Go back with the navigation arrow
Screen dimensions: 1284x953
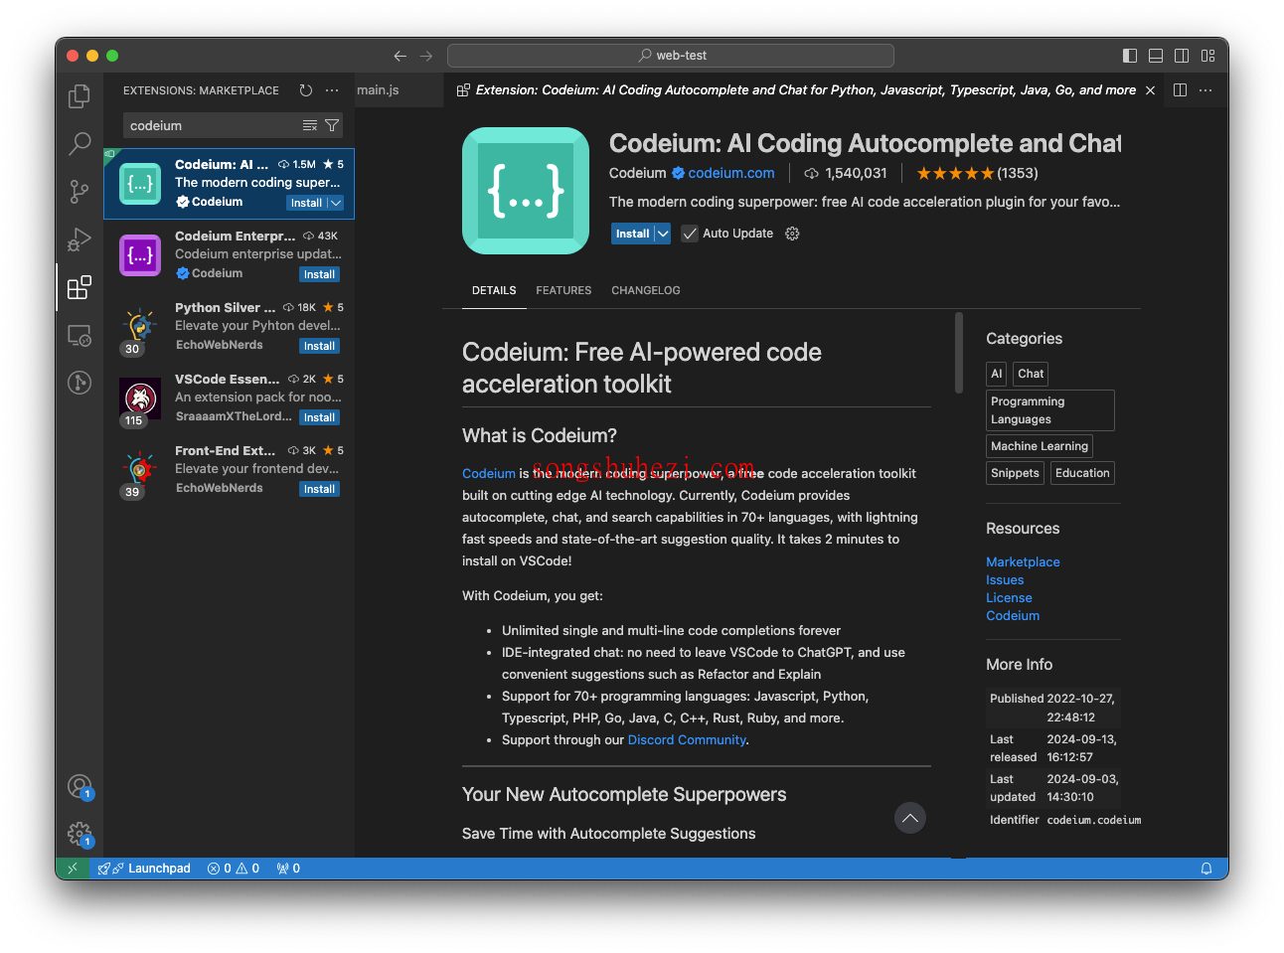click(401, 56)
